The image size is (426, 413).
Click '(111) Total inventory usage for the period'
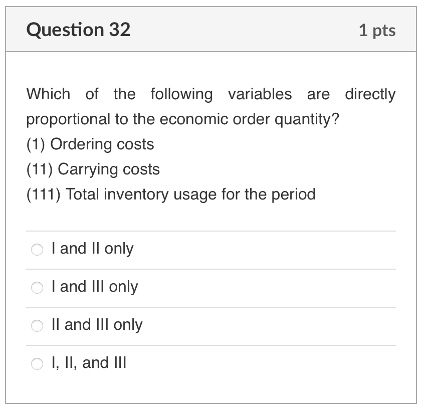pyautogui.click(x=171, y=194)
